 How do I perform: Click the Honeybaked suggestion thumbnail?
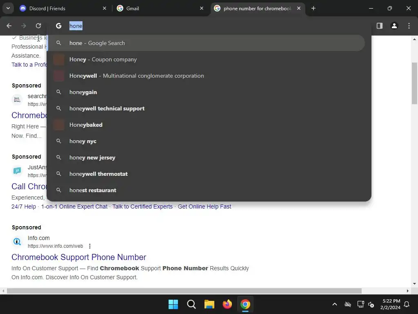(59, 125)
